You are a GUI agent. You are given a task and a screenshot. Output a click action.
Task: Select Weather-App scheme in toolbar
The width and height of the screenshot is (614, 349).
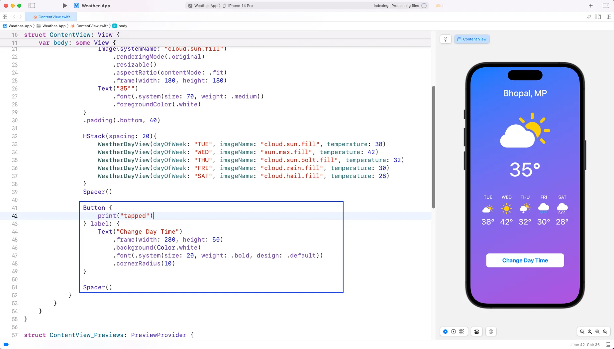pos(203,6)
